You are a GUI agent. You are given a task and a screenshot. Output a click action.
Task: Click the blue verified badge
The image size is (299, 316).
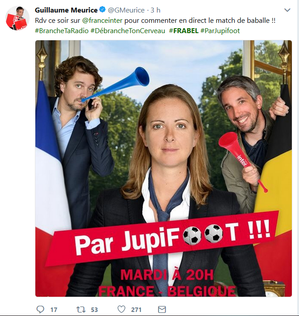tap(103, 9)
